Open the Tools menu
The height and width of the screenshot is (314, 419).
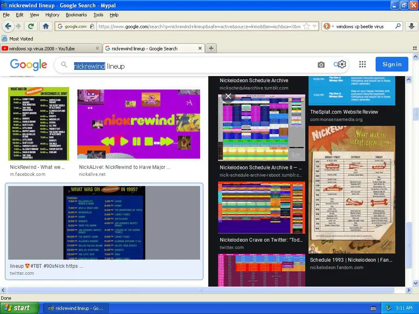98,15
